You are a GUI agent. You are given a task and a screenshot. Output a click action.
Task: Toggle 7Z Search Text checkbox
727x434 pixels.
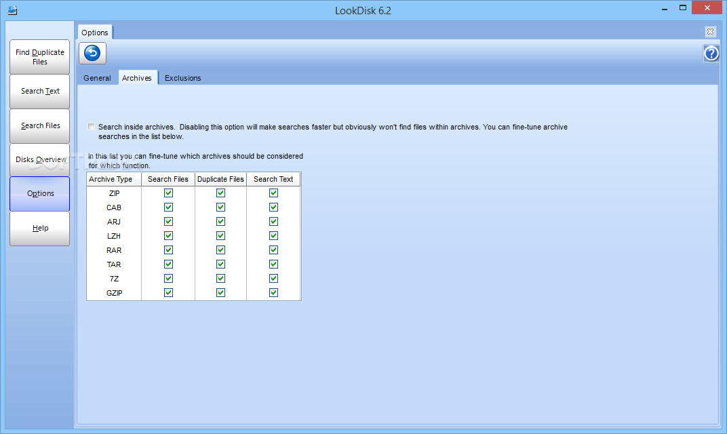click(x=273, y=278)
